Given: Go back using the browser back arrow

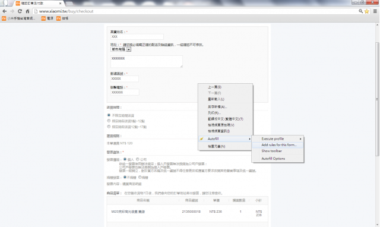Looking at the screenshot, I should click(x=4, y=11).
